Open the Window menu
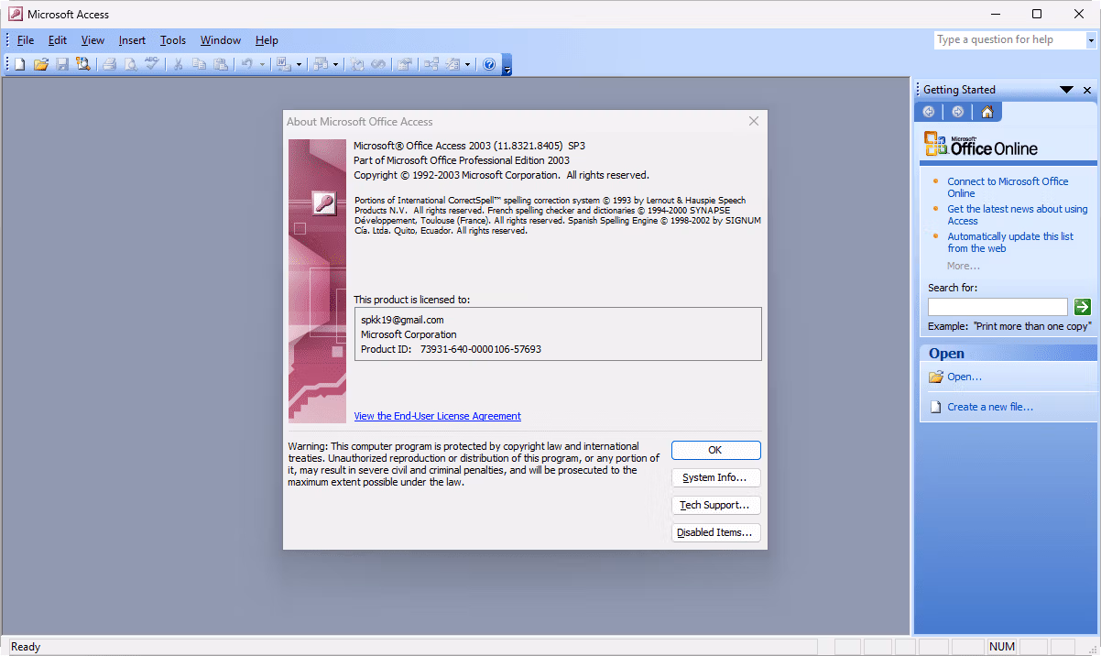Image resolution: width=1101 pixels, height=656 pixels. click(220, 40)
